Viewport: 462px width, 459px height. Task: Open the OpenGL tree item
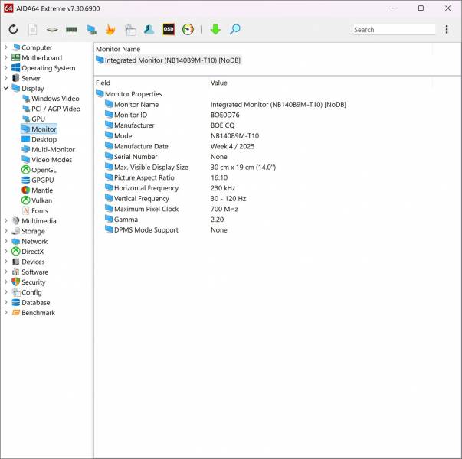pyautogui.click(x=38, y=170)
